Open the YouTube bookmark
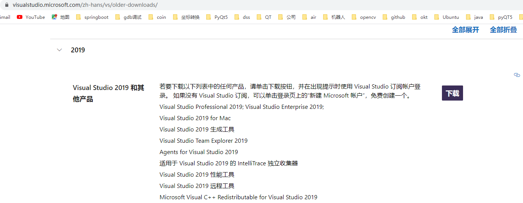This screenshot has width=523, height=203. (x=31, y=17)
